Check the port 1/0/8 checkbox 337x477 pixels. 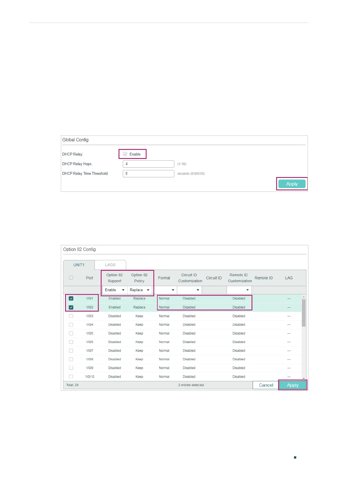[x=71, y=359]
